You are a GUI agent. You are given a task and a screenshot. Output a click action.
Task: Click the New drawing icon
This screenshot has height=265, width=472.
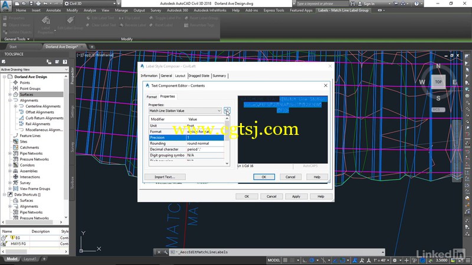pyautogui.click(x=17, y=4)
